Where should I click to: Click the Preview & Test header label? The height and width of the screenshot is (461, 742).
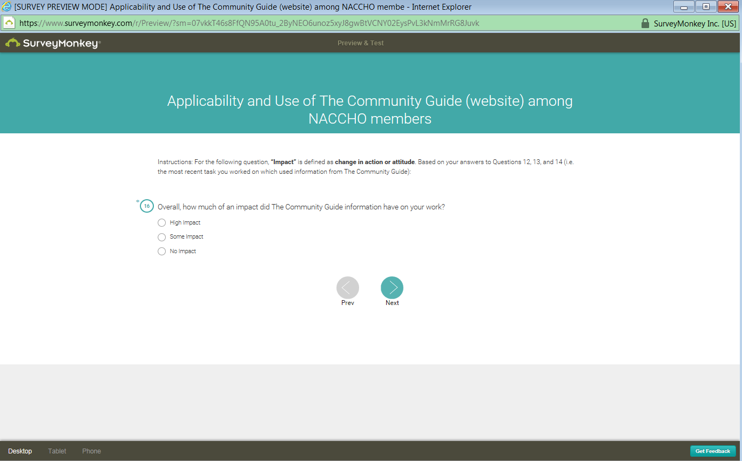[361, 43]
